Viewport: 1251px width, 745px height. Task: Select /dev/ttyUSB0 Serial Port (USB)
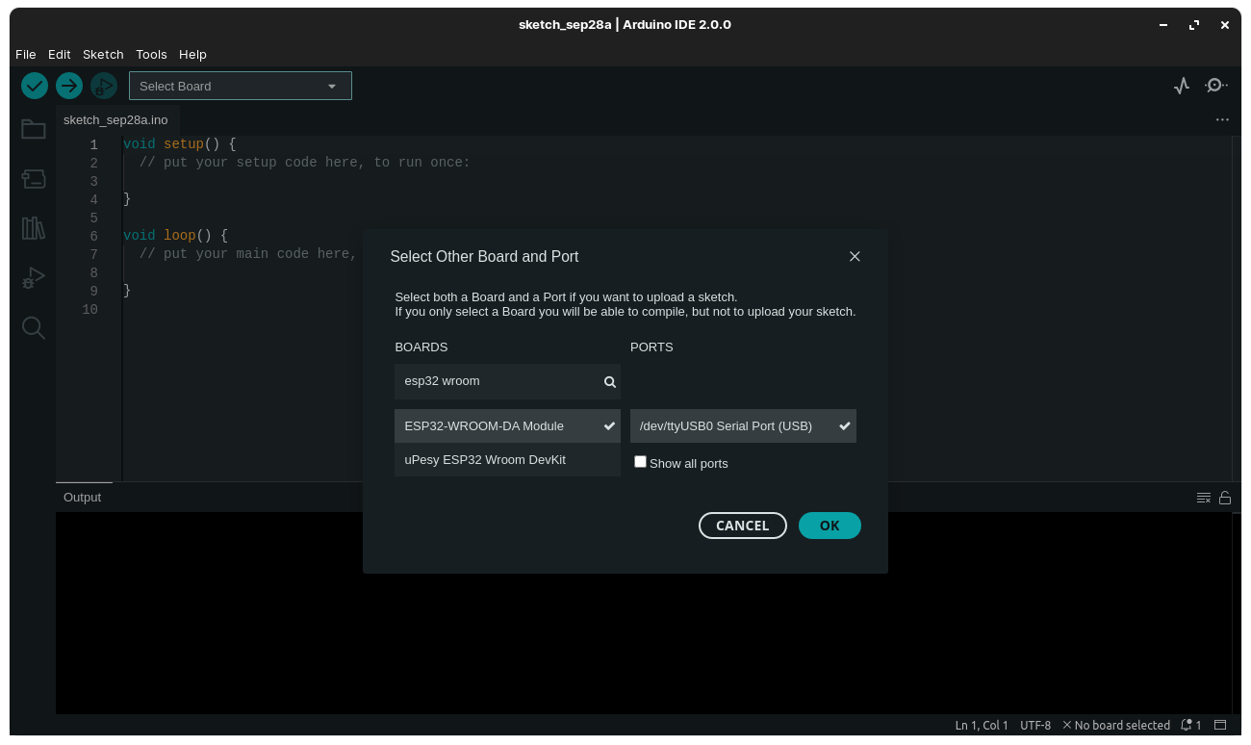pyautogui.click(x=743, y=425)
